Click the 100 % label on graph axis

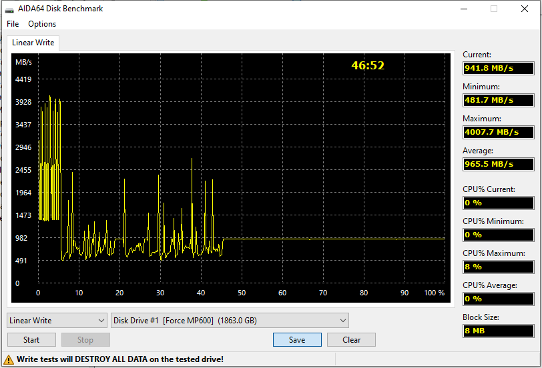(435, 293)
